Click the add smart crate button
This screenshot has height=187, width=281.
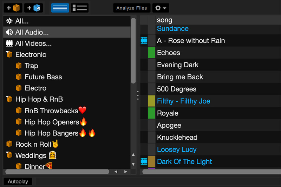tap(34, 8)
